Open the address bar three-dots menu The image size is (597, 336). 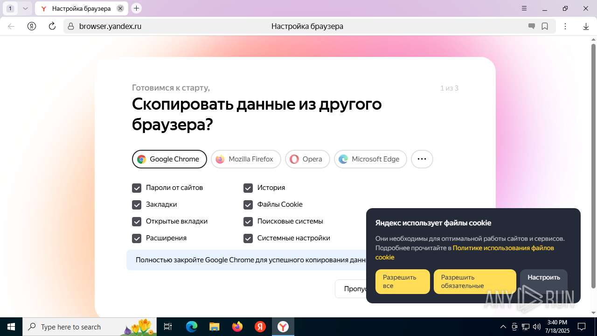click(x=565, y=26)
